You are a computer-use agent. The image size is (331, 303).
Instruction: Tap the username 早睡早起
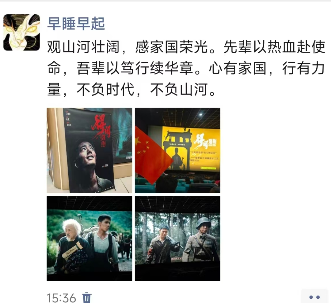76,23
